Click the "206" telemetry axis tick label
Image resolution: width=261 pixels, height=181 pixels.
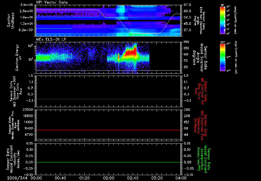[187, 116]
